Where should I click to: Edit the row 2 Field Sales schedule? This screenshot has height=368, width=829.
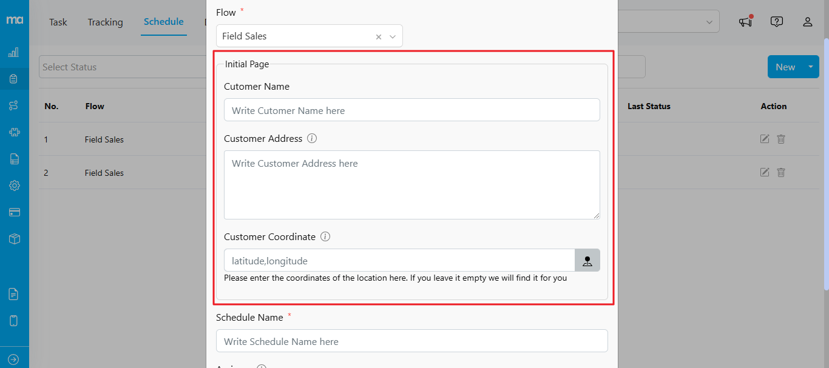[x=765, y=172]
